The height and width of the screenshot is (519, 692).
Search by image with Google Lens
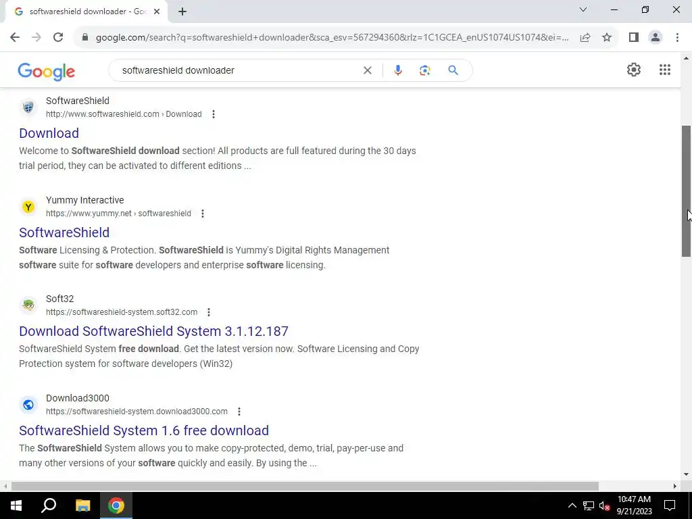click(x=424, y=70)
